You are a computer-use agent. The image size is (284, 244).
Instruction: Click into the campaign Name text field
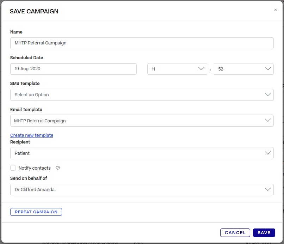coord(142,43)
